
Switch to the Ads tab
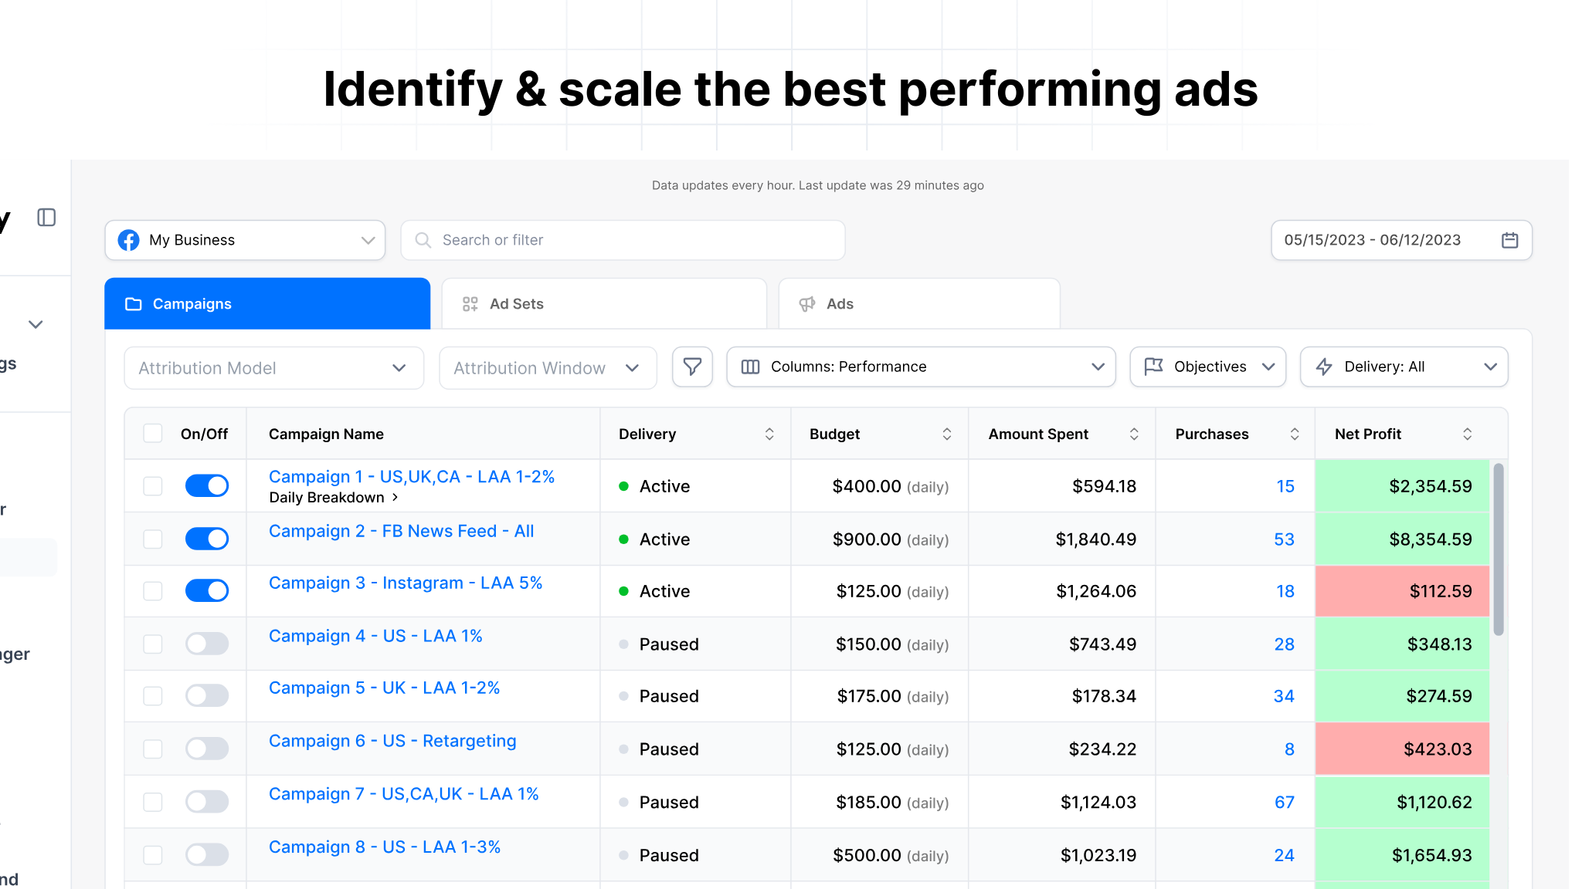point(918,304)
